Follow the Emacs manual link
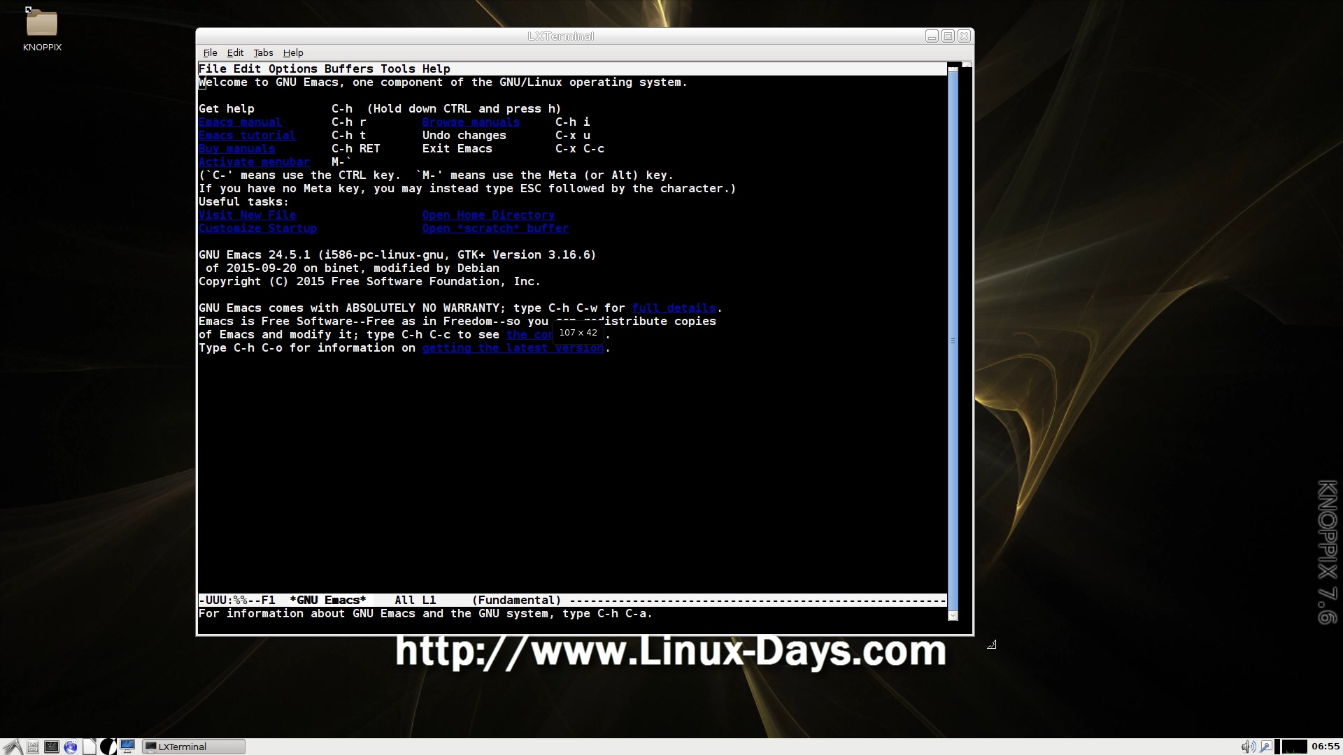The image size is (1343, 755). (240, 122)
